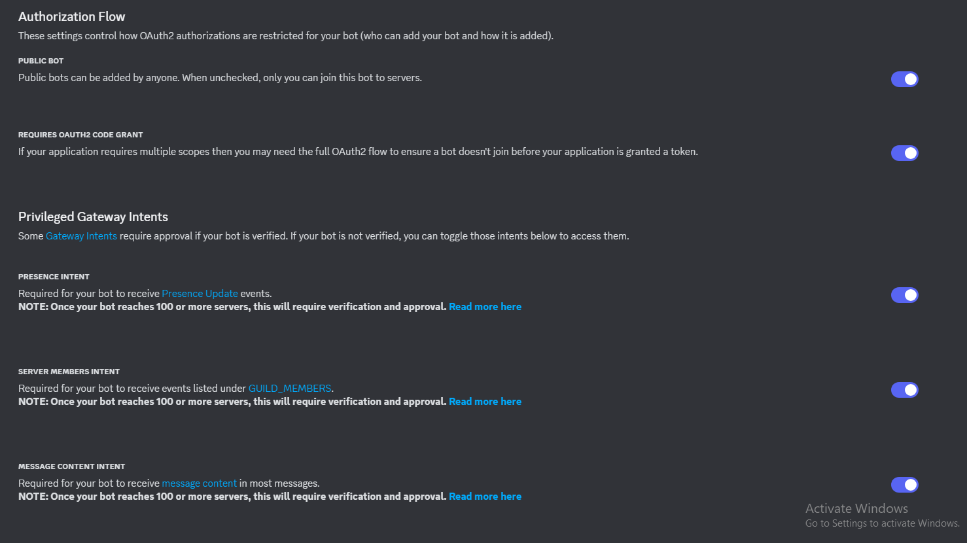Click the PRESENCE INTENT label

(x=54, y=277)
